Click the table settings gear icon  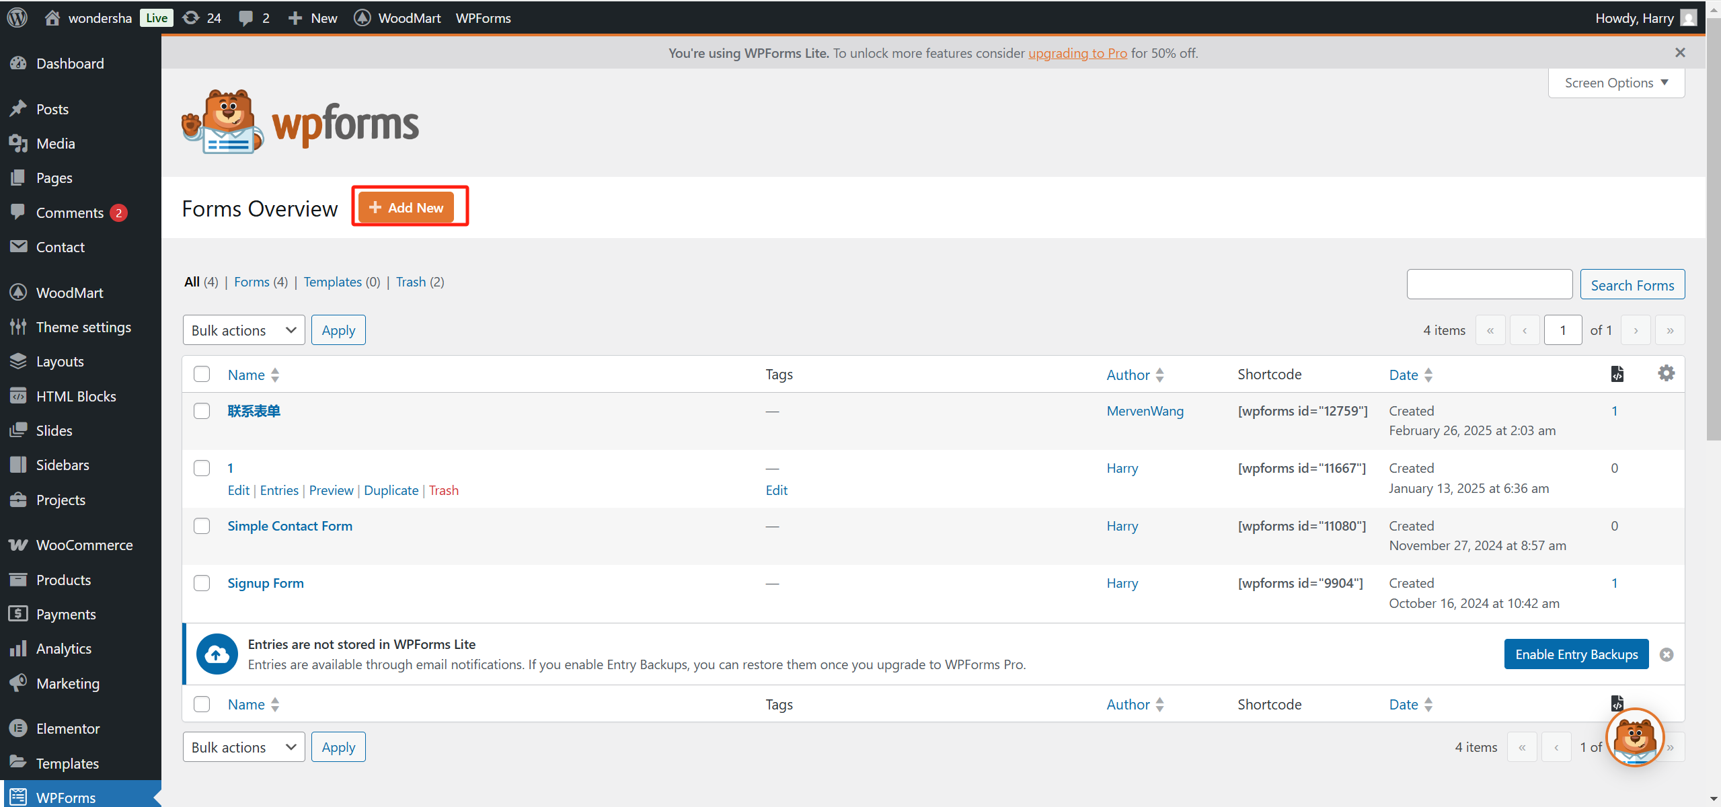pyautogui.click(x=1666, y=373)
